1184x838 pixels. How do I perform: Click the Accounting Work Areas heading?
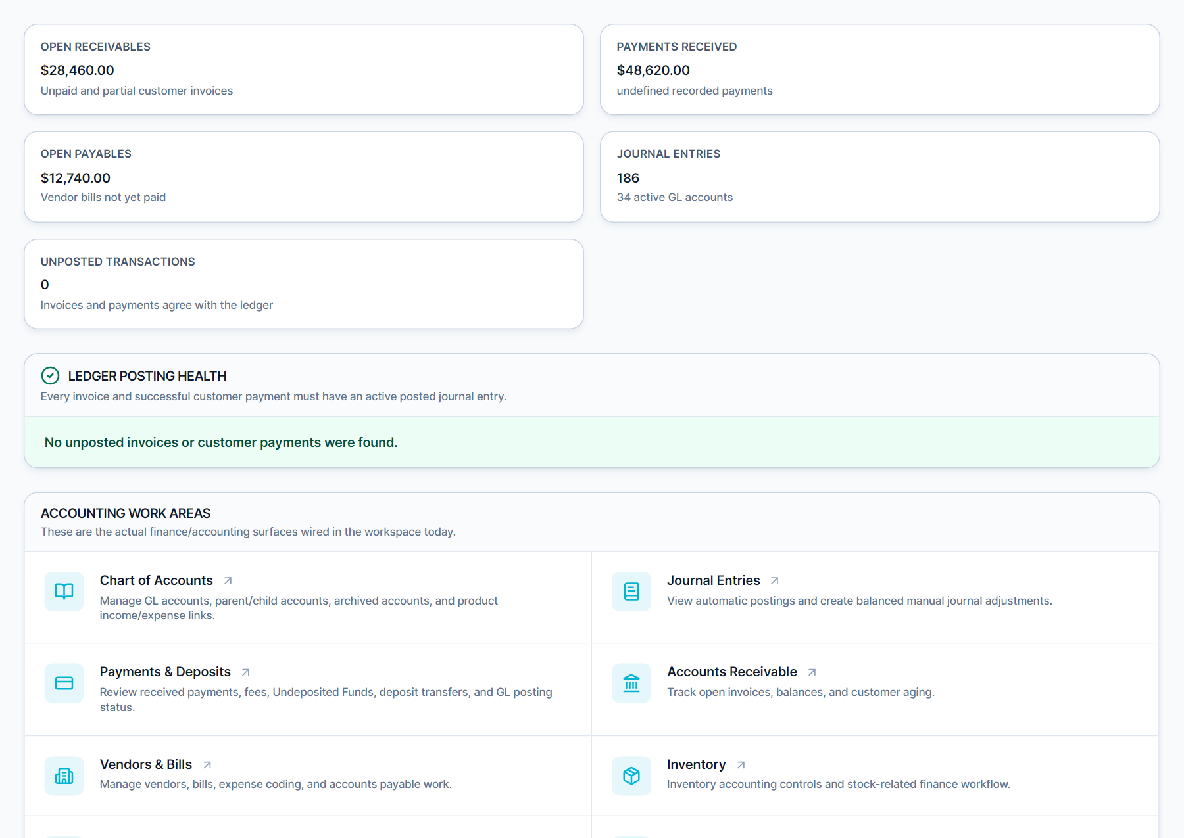coord(126,513)
